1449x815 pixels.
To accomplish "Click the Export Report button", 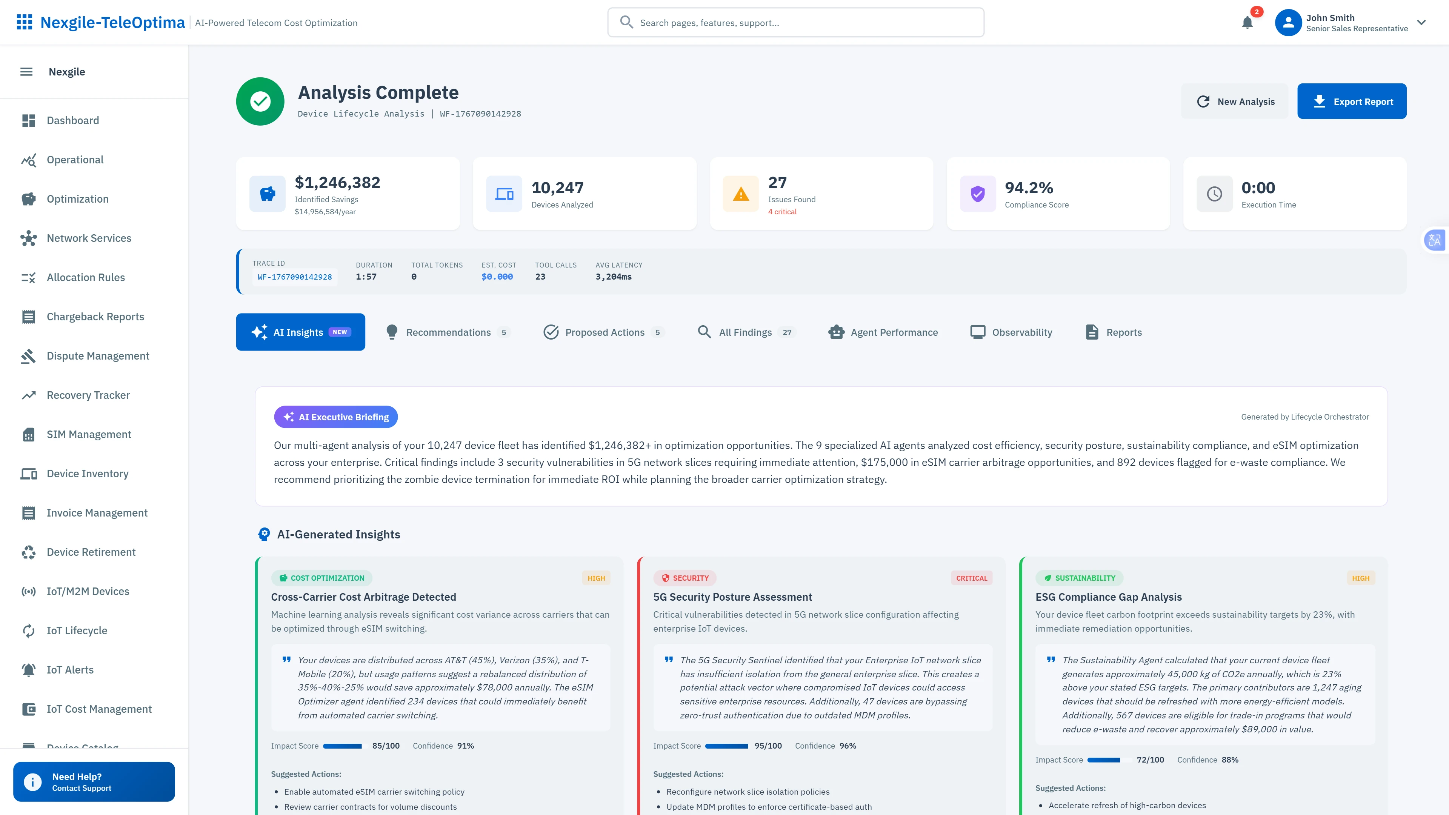I will [x=1352, y=101].
